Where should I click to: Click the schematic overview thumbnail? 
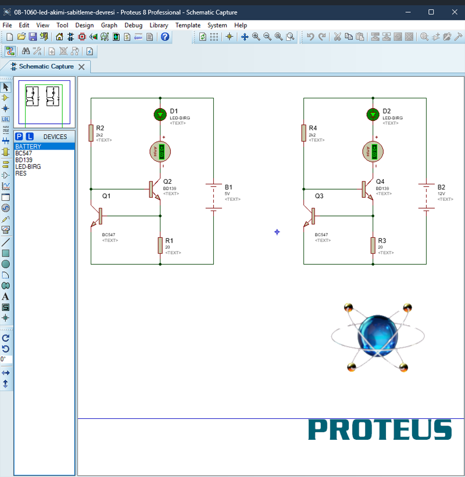pos(44,102)
